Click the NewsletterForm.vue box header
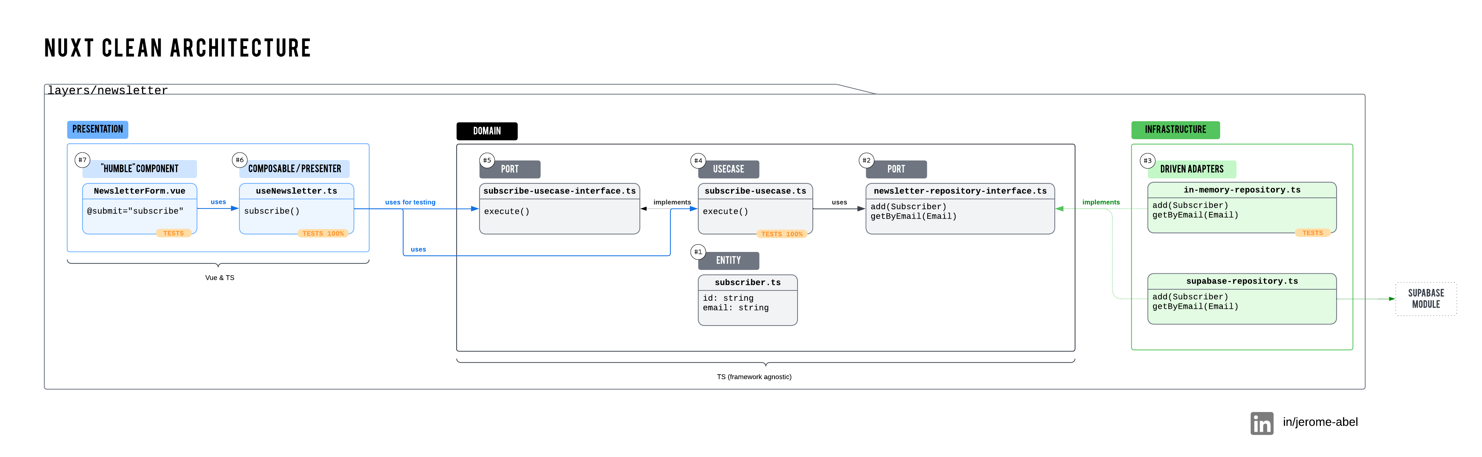 [x=139, y=191]
